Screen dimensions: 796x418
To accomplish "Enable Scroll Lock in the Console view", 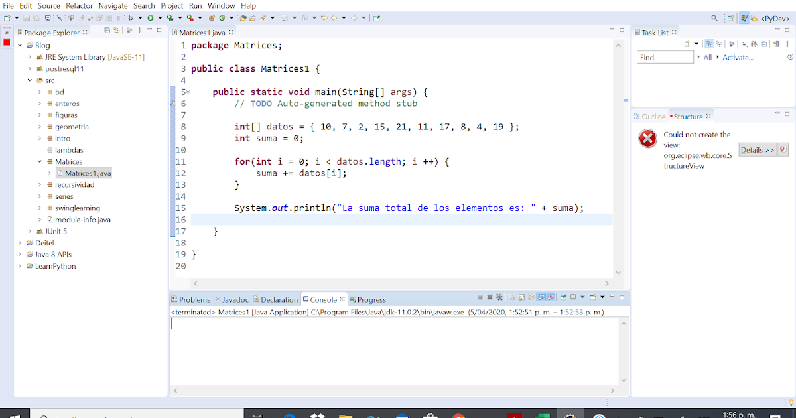I will [521, 298].
